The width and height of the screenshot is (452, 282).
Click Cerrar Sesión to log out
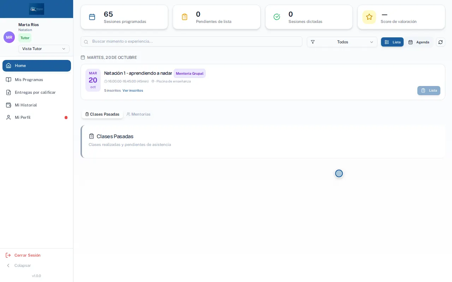[x=23, y=255]
